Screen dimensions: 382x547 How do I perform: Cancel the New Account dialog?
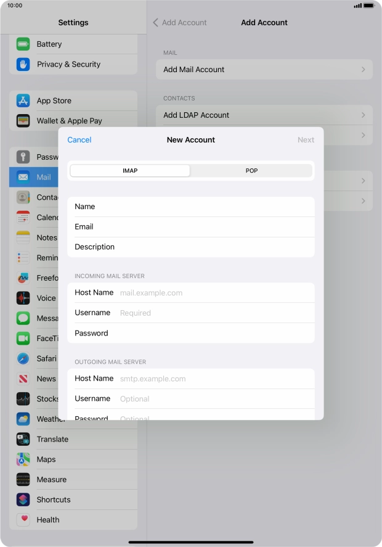(79, 140)
